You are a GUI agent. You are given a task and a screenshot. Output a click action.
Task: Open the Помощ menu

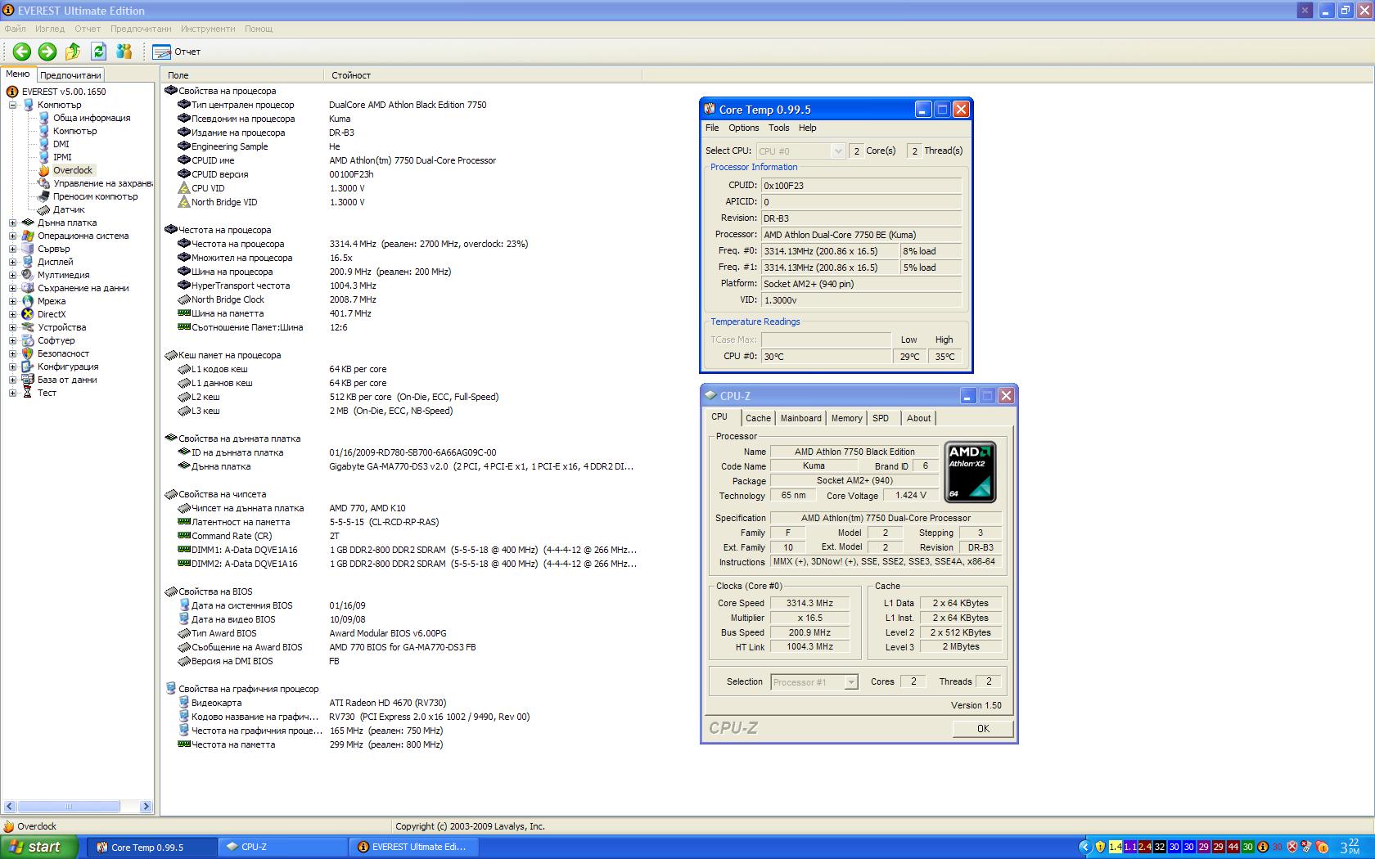click(259, 29)
